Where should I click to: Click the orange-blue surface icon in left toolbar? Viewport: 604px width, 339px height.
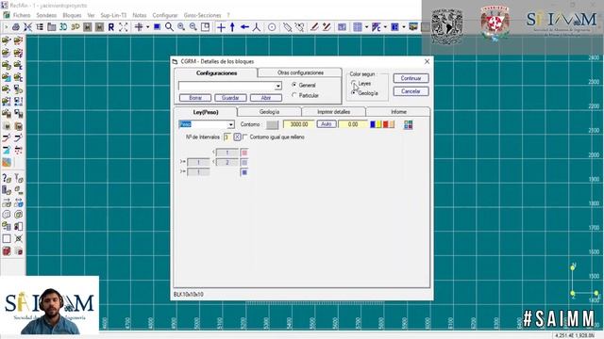[x=7, y=162]
